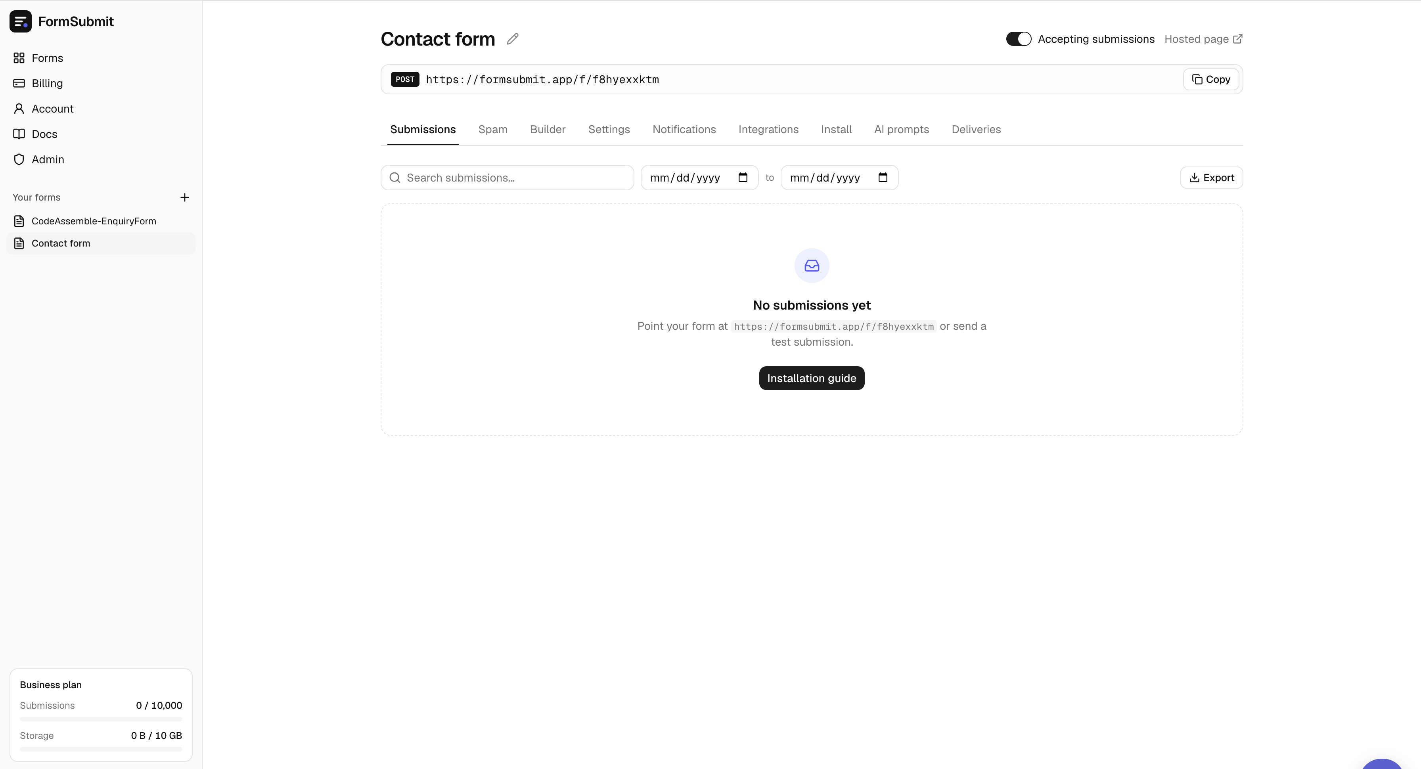Open the Notifications tab
The image size is (1421, 769).
pos(684,130)
